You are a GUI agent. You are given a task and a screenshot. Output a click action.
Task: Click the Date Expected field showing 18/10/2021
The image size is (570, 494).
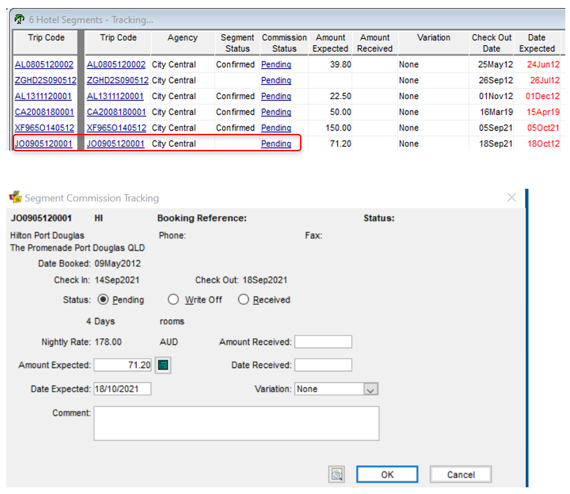(x=123, y=389)
